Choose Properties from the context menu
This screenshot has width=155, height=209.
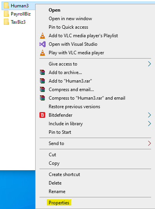point(59,202)
